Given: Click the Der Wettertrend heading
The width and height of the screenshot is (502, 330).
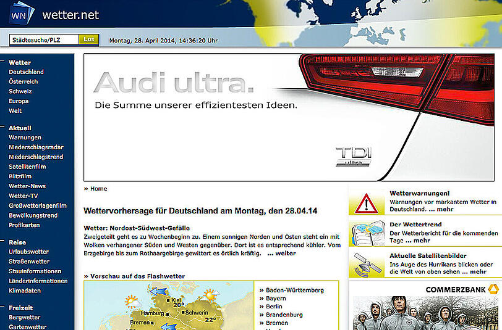Looking at the screenshot, I should [x=415, y=225].
